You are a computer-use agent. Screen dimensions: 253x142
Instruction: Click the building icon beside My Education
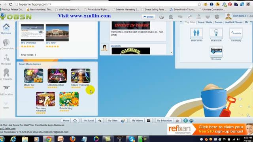[177, 121]
